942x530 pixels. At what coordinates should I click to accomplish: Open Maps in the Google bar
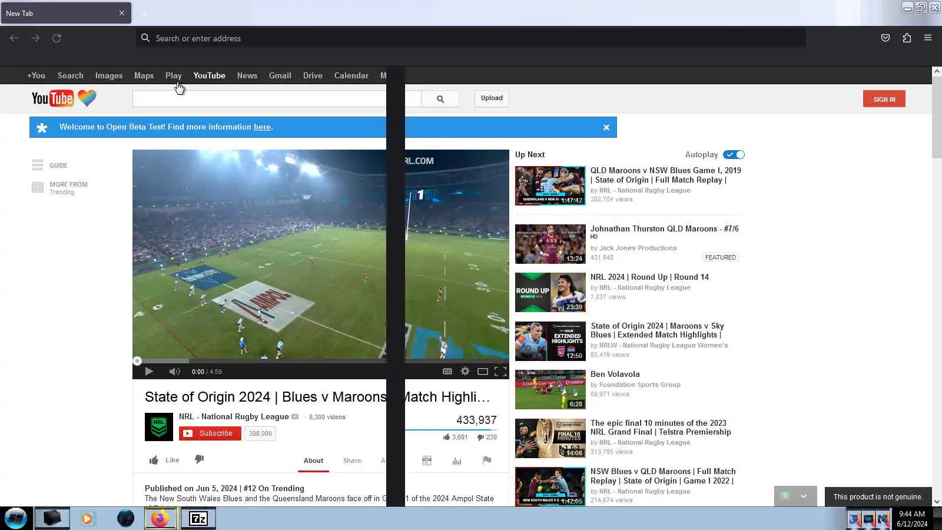click(x=144, y=75)
